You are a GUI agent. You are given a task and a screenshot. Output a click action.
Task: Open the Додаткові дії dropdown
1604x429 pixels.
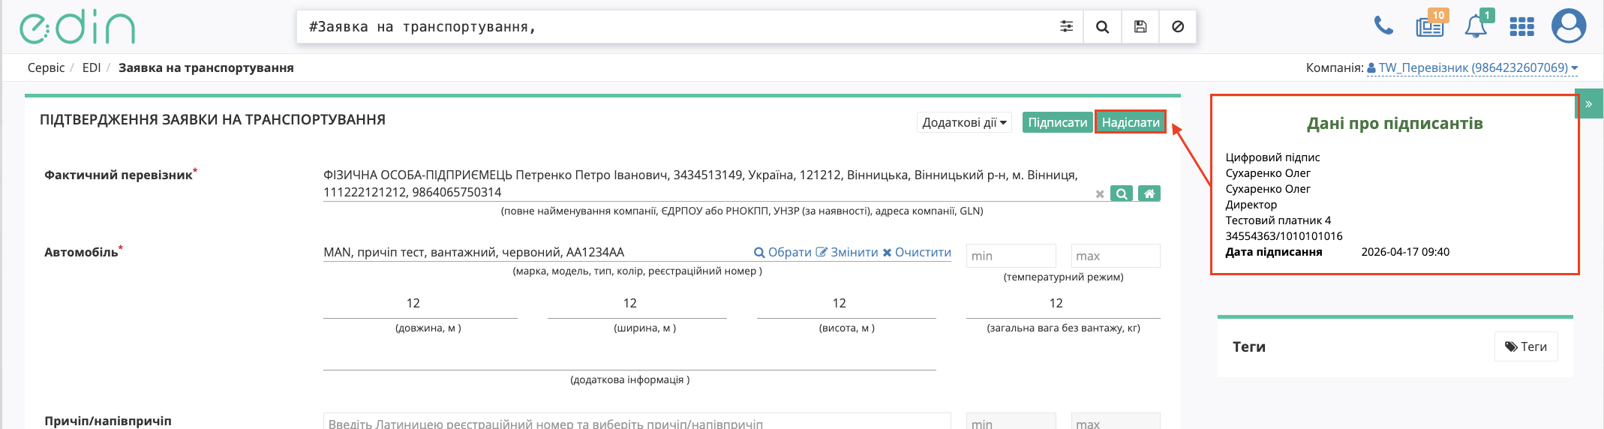(x=964, y=122)
